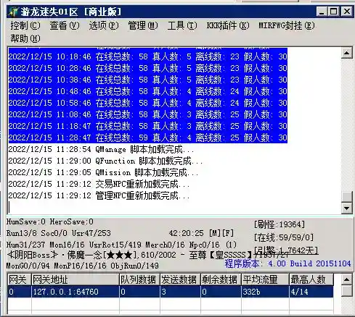
Task: Select log line 11:28:47 在线总数 59
Action: pyautogui.click(x=147, y=138)
